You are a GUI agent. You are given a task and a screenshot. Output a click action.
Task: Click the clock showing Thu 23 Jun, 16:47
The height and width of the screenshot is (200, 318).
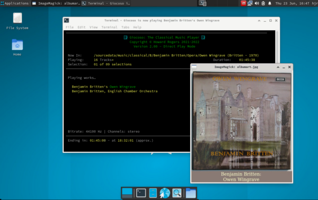292,3
